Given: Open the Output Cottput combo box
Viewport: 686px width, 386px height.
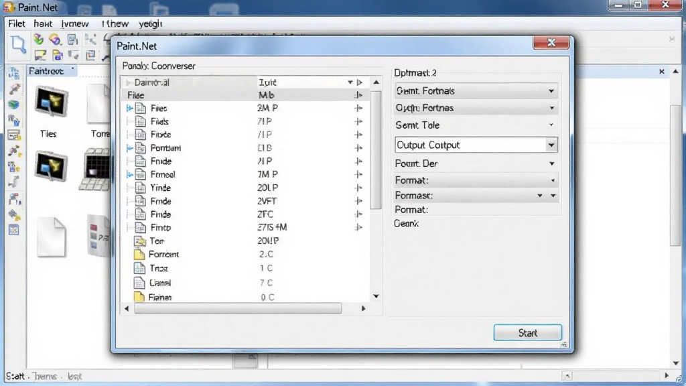Looking at the screenshot, I should pos(476,145).
